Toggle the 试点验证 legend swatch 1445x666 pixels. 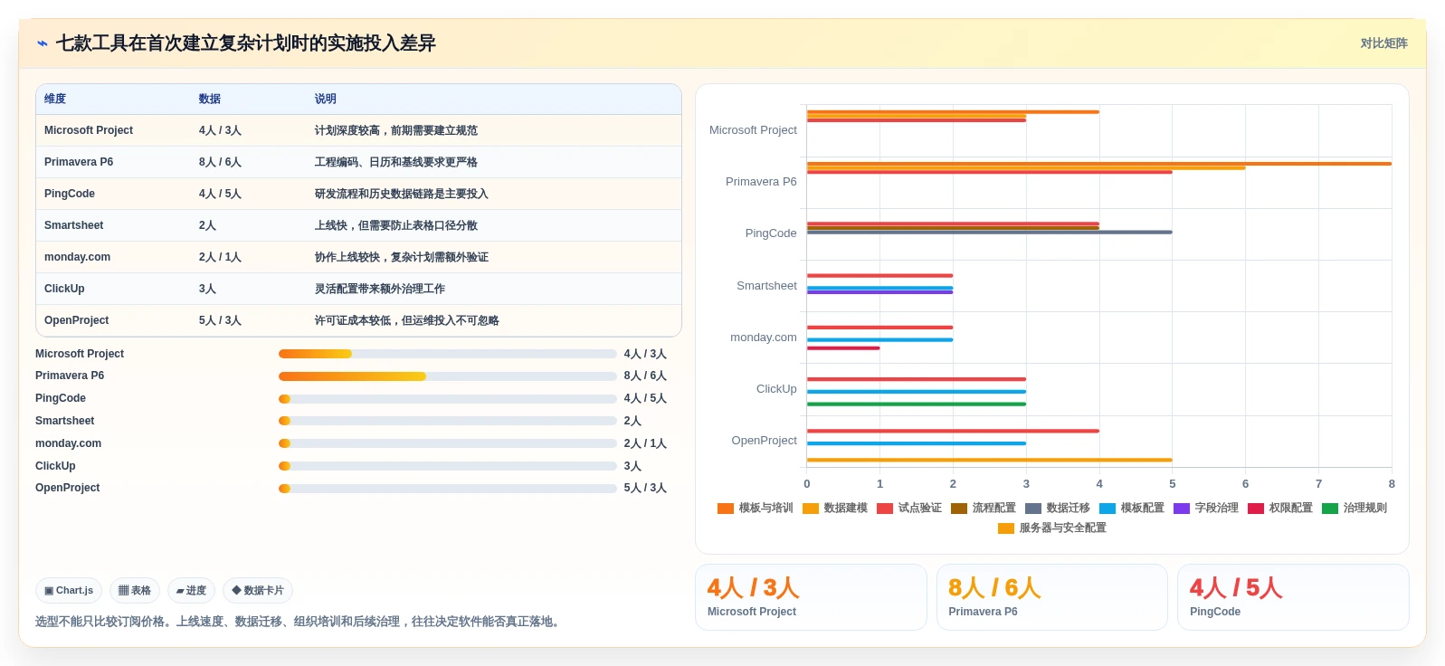885,509
